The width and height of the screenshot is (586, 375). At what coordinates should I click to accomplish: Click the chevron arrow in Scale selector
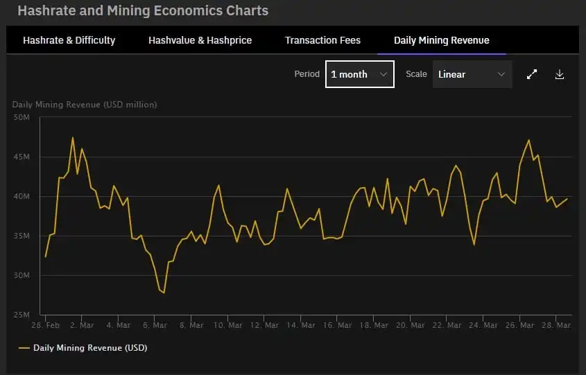(501, 74)
